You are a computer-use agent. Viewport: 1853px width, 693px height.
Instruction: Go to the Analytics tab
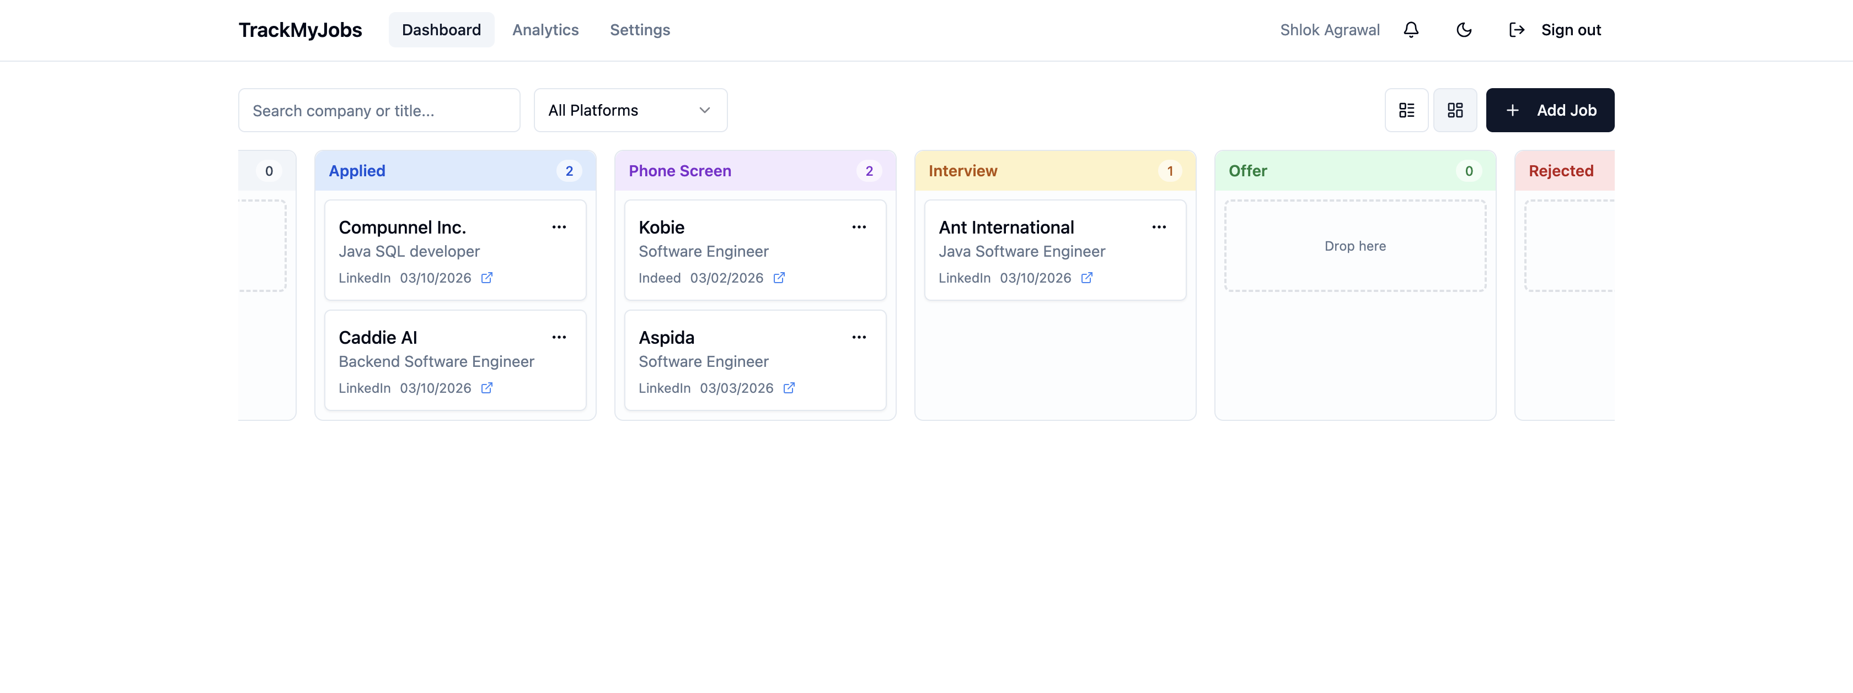click(545, 30)
